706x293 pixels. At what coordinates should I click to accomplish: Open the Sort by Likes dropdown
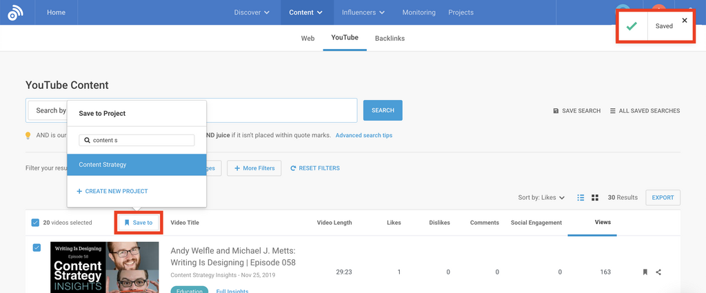click(x=541, y=198)
